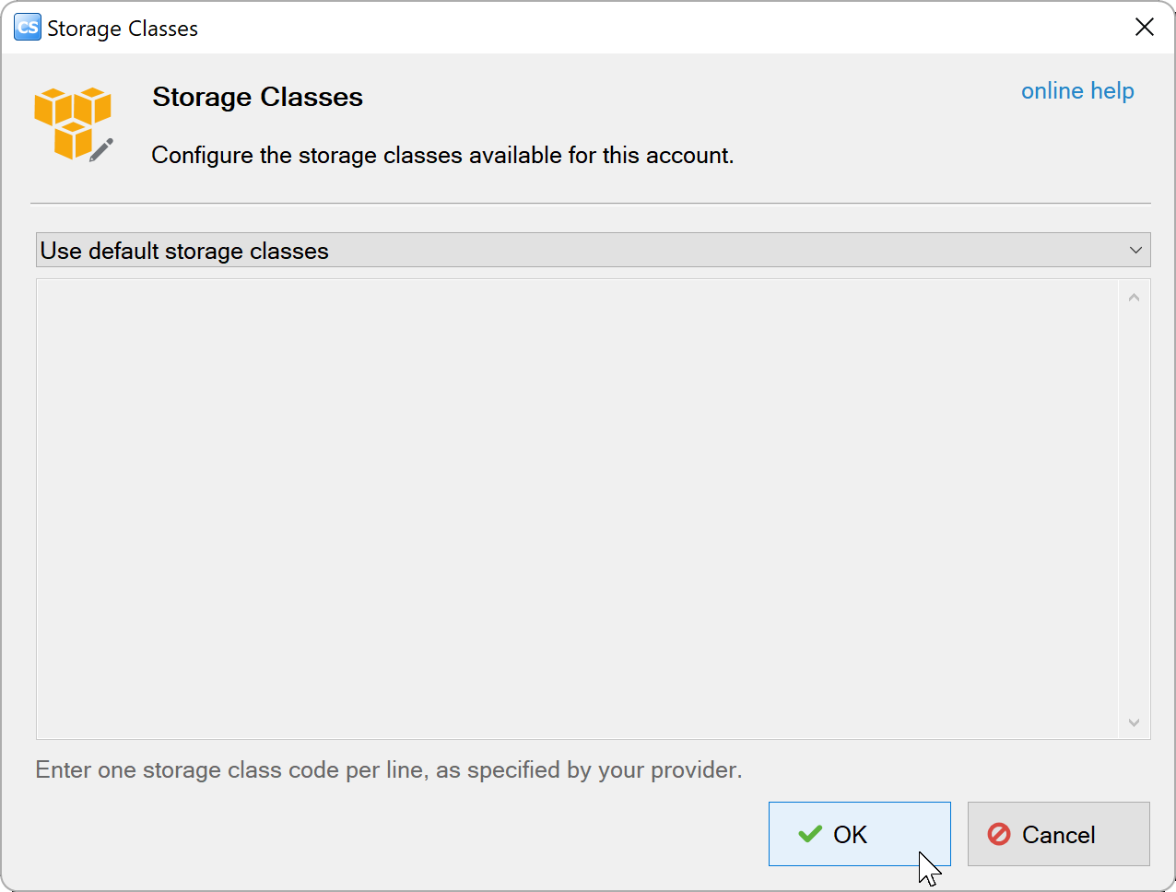Screen dimensions: 1176x892
Task: Click the CS app icon in title bar
Action: click(28, 28)
